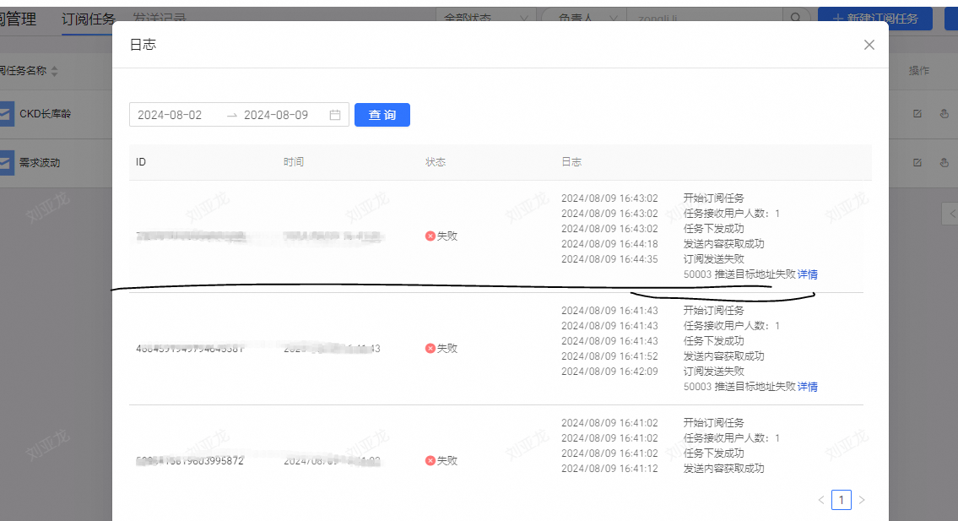Go to page 1 in log pagination
The width and height of the screenshot is (958, 521).
(841, 500)
